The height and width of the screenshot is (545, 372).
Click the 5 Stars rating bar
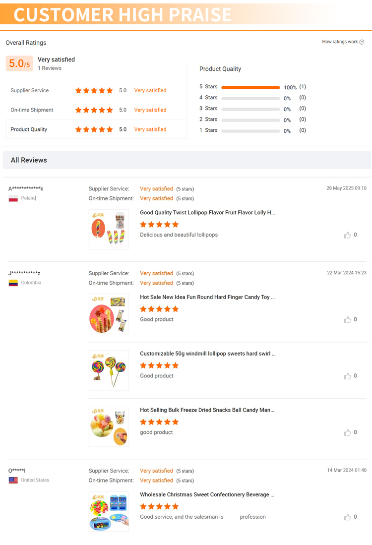tap(250, 87)
